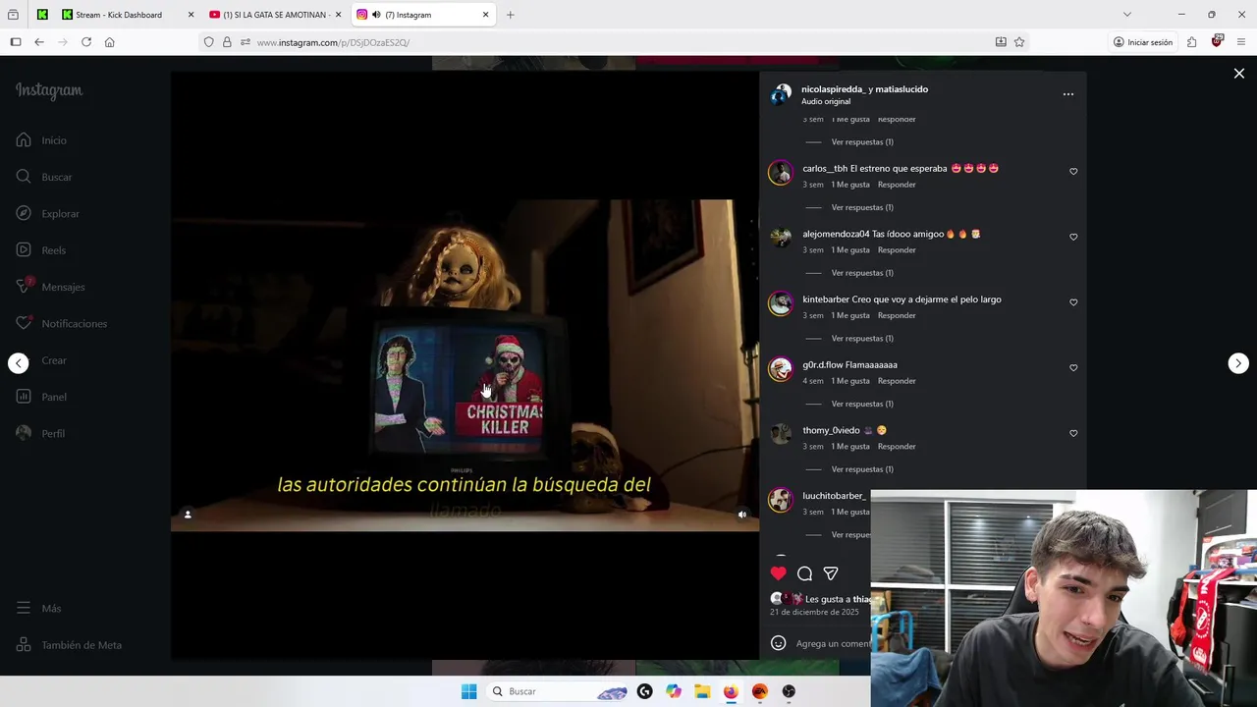Like g0r.d.flow's comment
1257x707 pixels.
[1073, 368]
